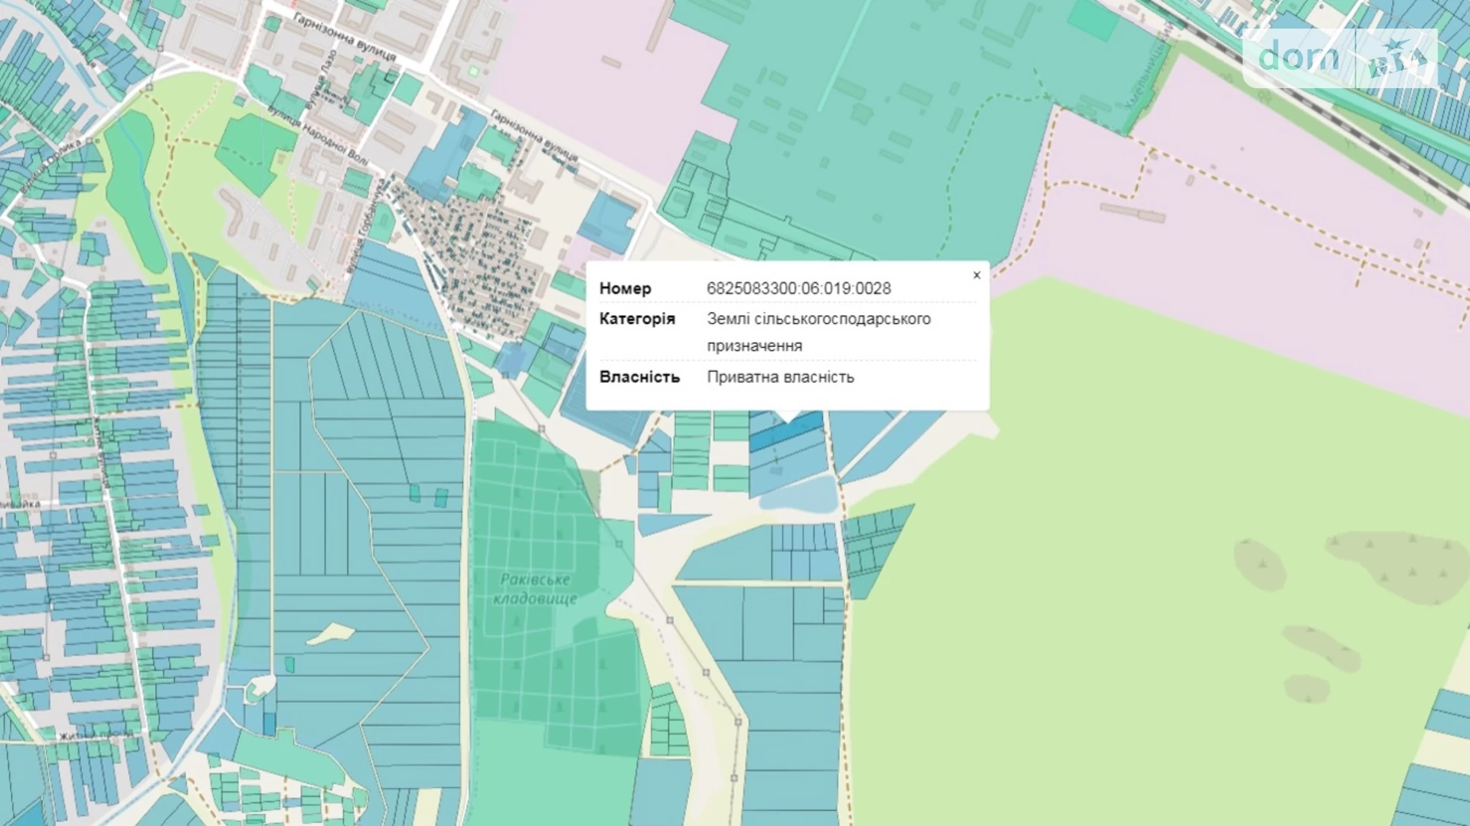Click the cadastral number 6825083300:06:019:0028
Image resolution: width=1470 pixels, height=826 pixels.
[799, 288]
